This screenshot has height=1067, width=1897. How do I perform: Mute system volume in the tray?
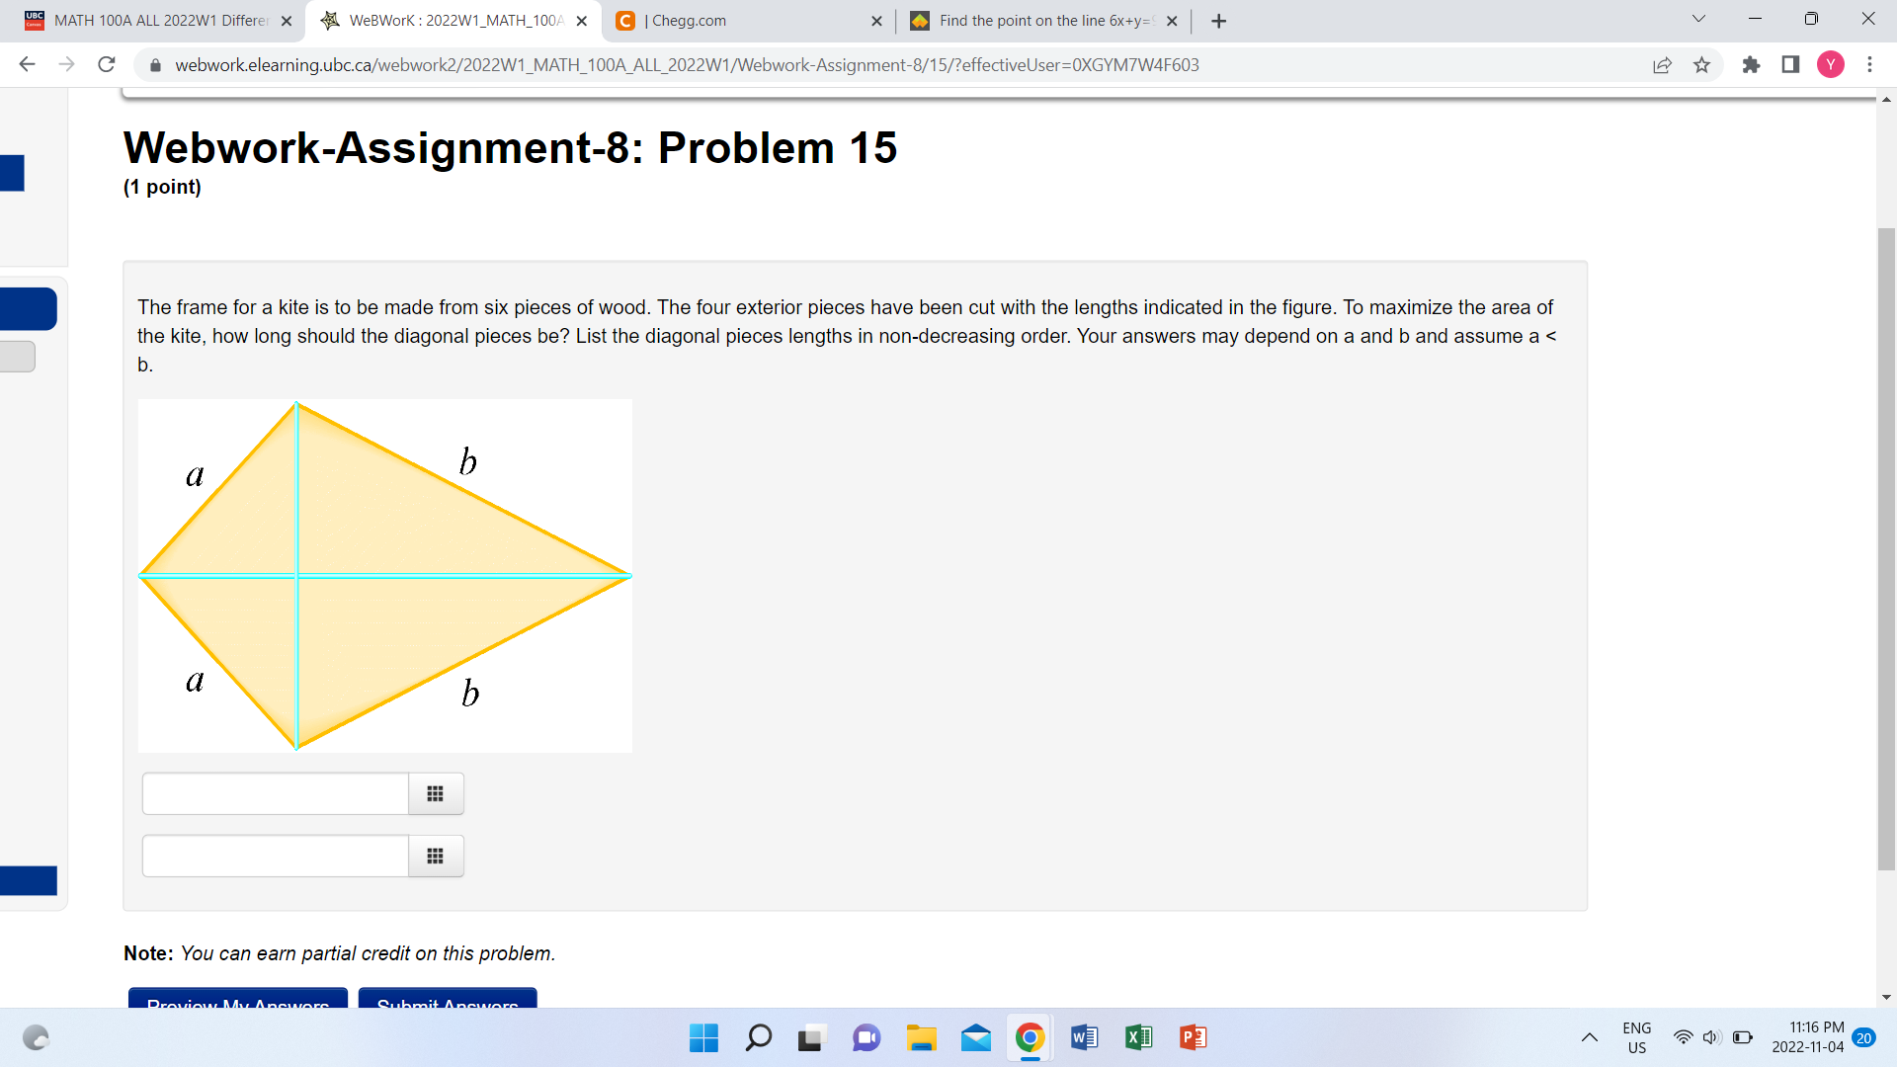[1711, 1037]
